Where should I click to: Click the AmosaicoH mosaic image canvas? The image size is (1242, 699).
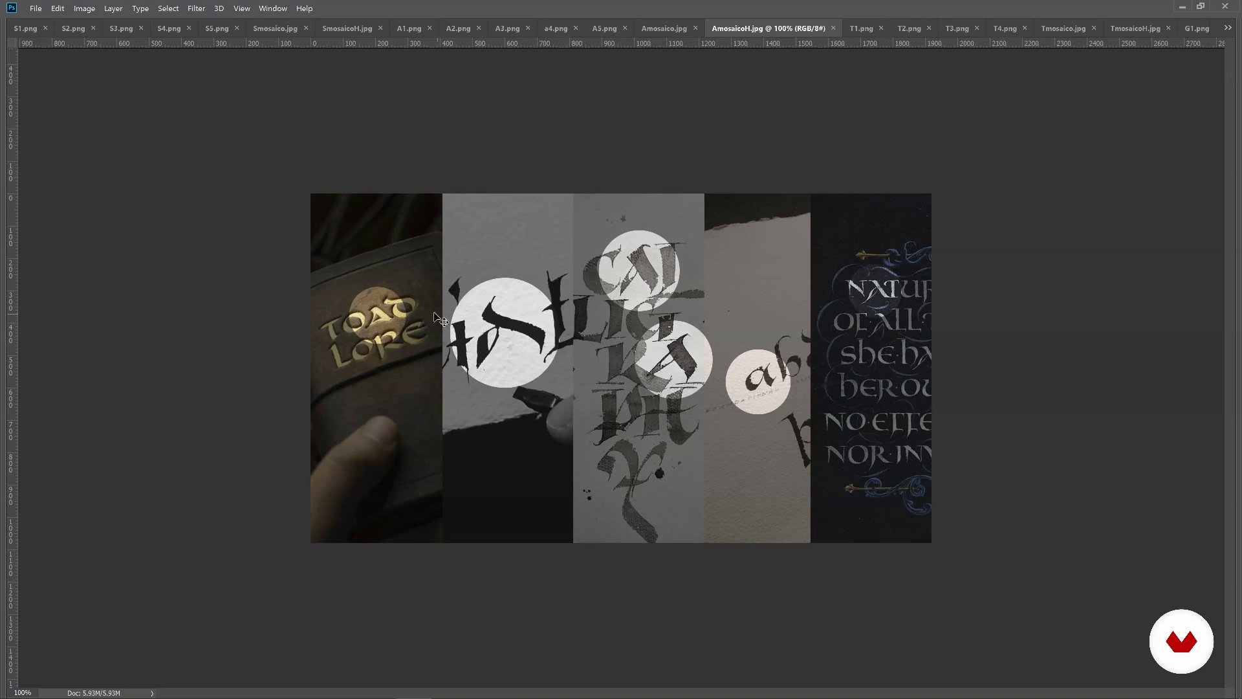(621, 368)
